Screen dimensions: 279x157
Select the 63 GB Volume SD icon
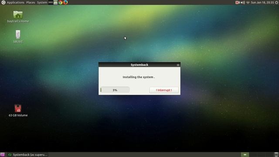pos(18,110)
